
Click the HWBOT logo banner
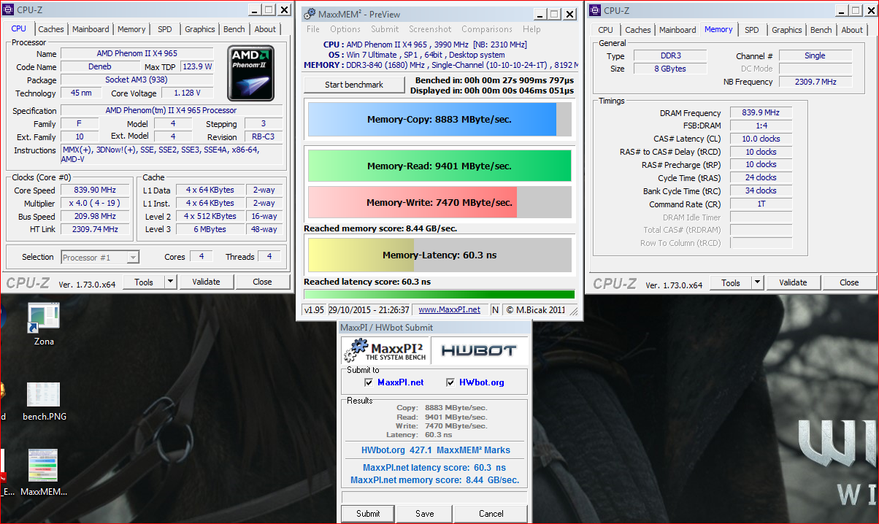pos(479,351)
